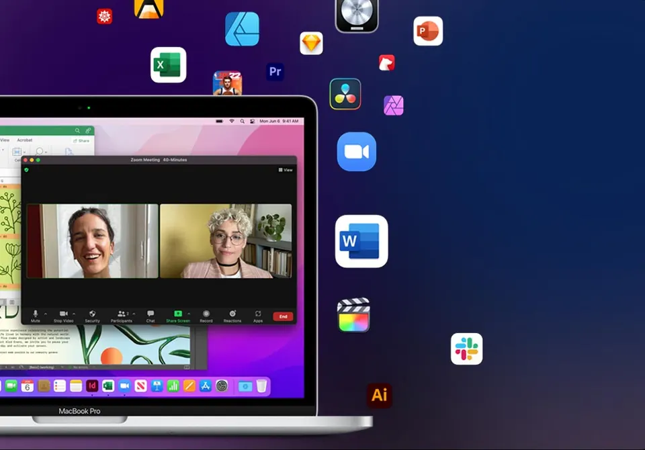Expand the arrow beside Participants

pos(134,314)
